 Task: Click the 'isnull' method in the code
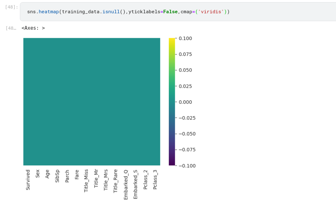[x=111, y=12]
